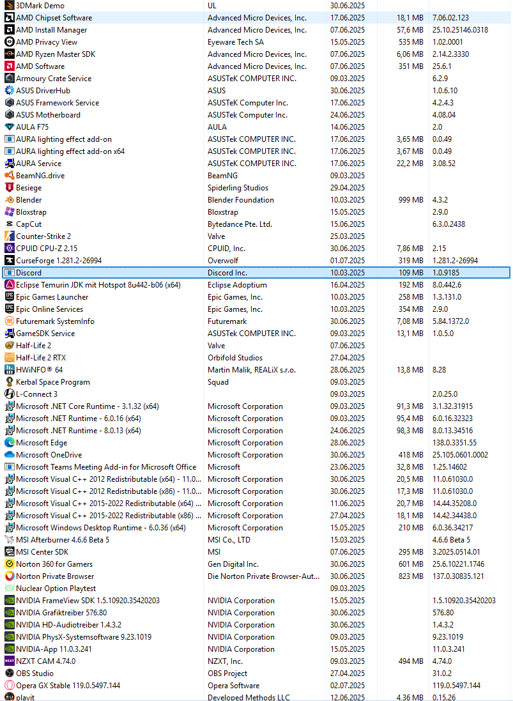Click the OBS Studio icon

[10, 674]
